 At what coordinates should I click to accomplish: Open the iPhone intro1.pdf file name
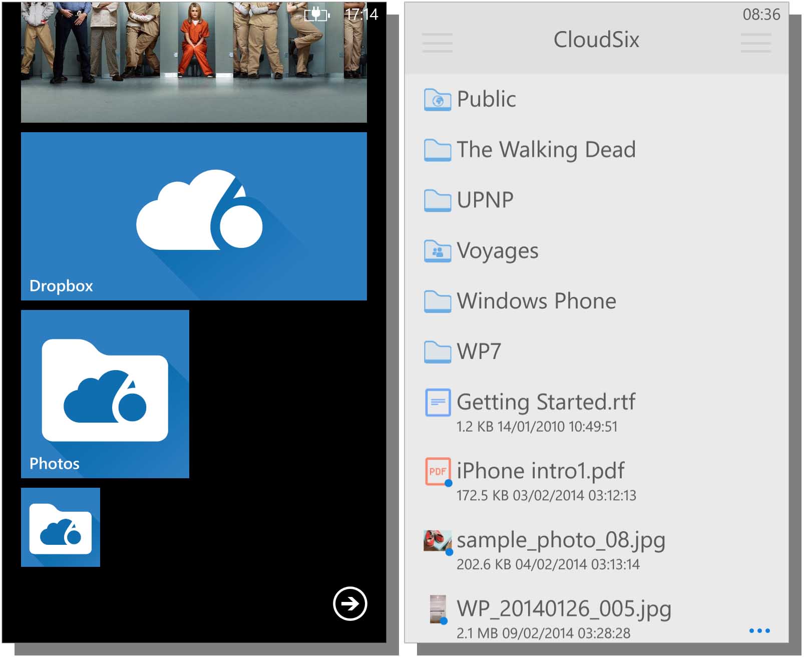coord(541,471)
